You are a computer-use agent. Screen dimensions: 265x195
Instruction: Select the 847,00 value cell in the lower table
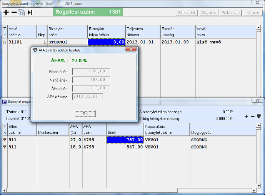[125, 147]
